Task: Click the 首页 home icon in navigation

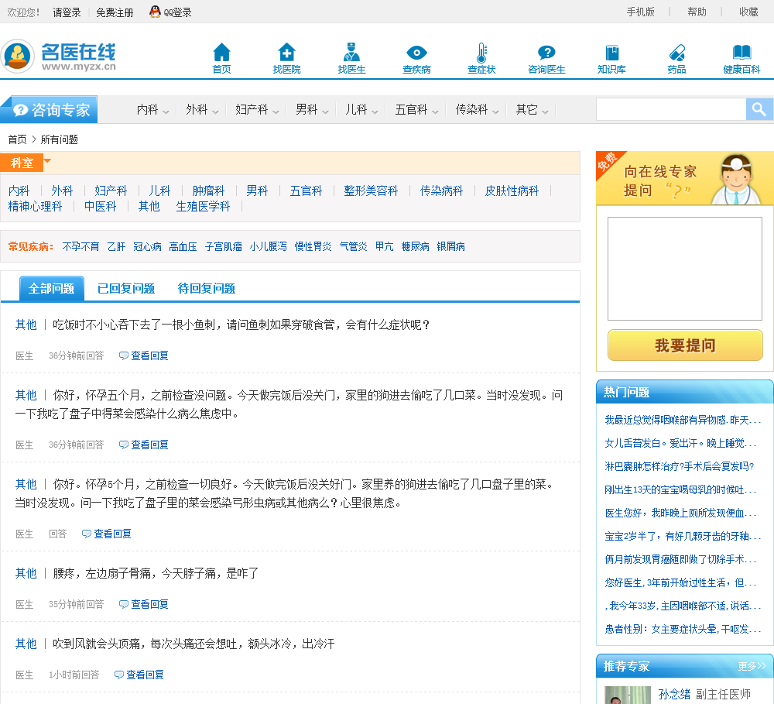Action: (221, 52)
